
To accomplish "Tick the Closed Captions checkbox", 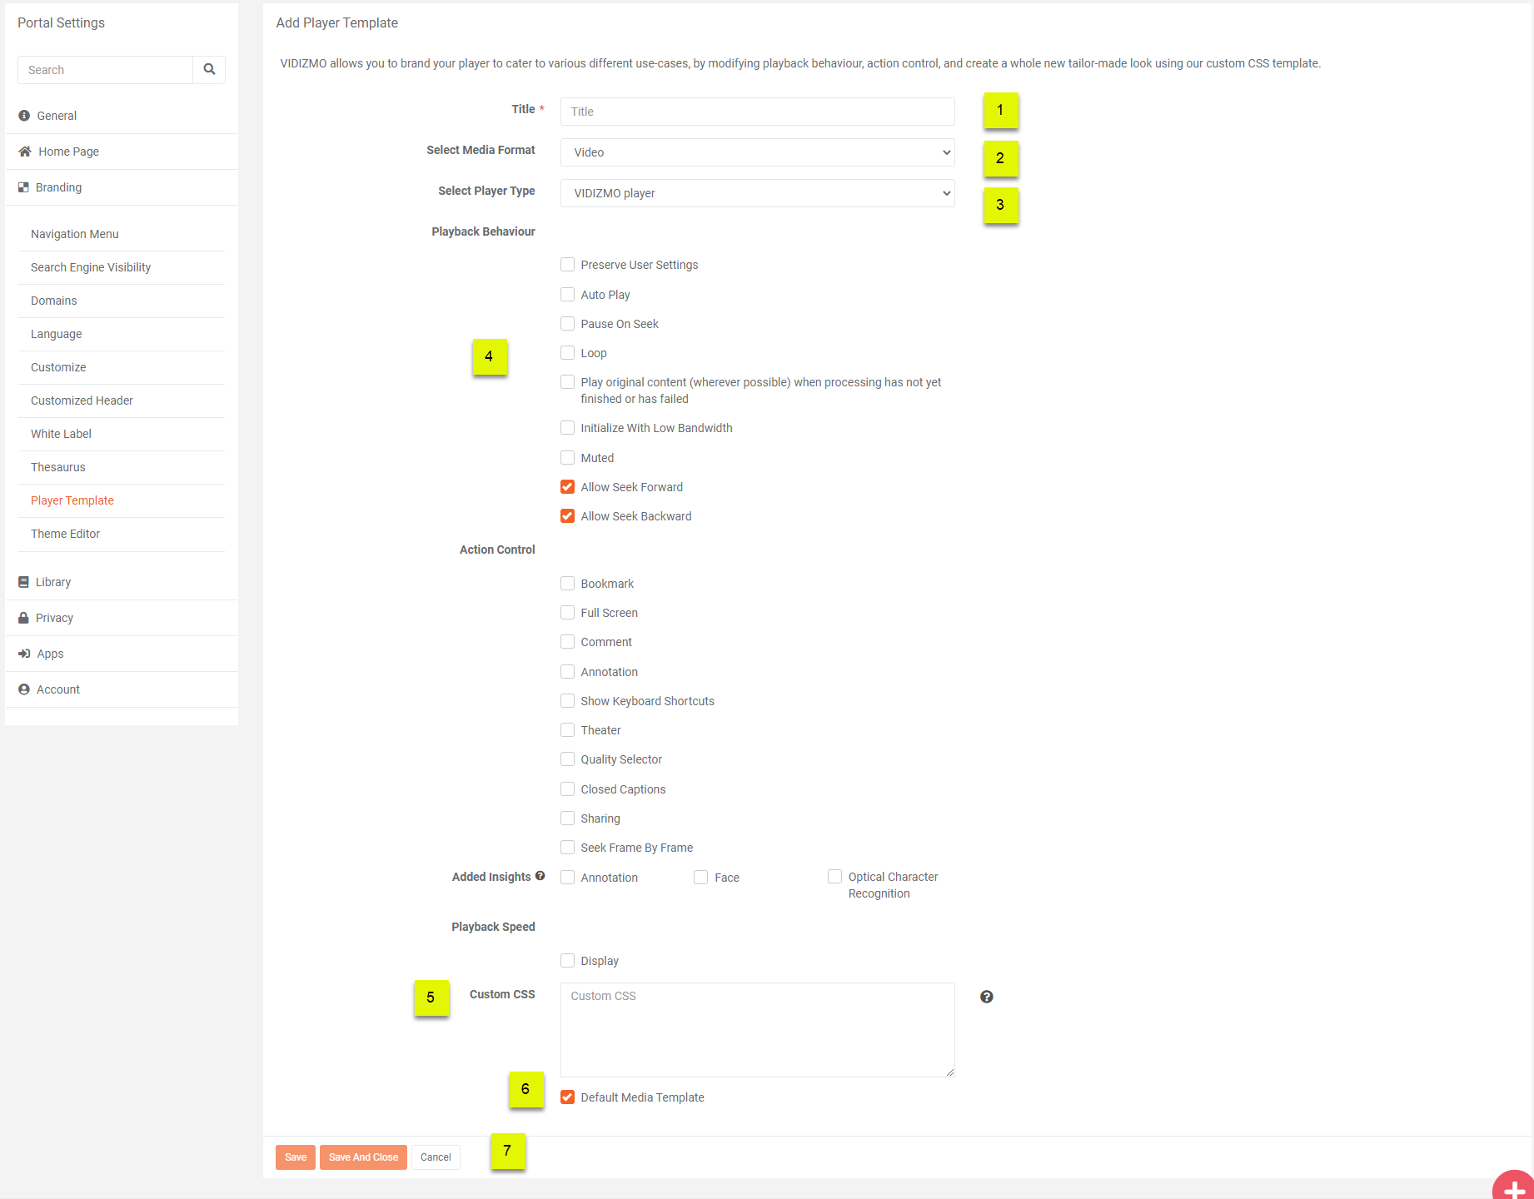I will [568, 789].
